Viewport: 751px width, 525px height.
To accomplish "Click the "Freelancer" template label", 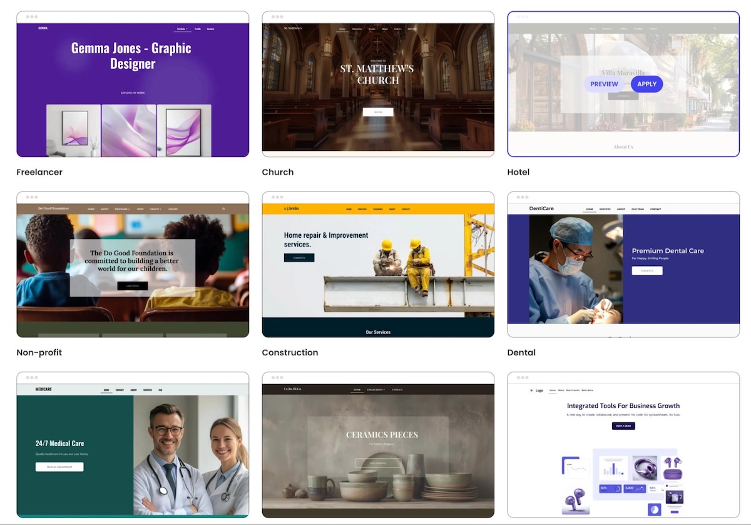I will pyautogui.click(x=39, y=172).
